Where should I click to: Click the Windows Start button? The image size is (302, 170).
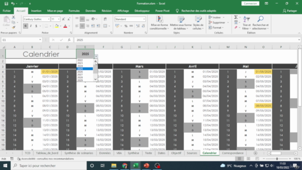5,166
